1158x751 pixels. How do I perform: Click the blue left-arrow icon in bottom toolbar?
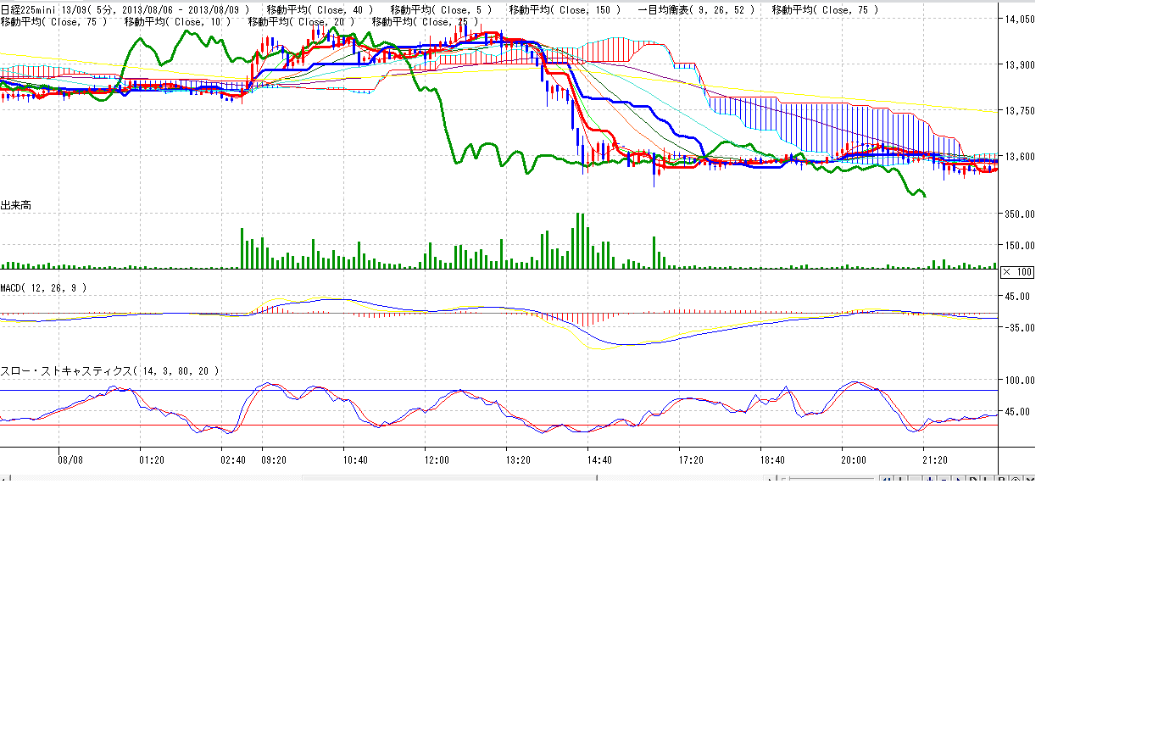click(x=887, y=480)
